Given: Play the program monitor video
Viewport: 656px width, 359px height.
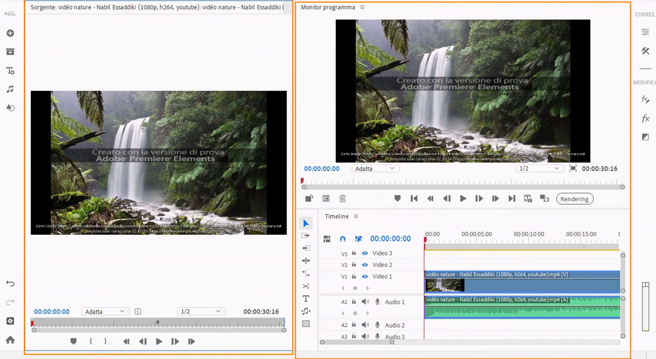Looking at the screenshot, I should tap(463, 199).
